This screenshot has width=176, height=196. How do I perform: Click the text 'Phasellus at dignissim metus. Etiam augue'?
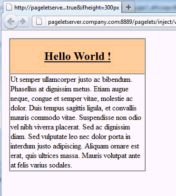pos(69,89)
